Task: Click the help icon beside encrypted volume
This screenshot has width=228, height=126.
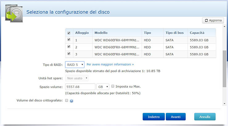Action: point(71,101)
